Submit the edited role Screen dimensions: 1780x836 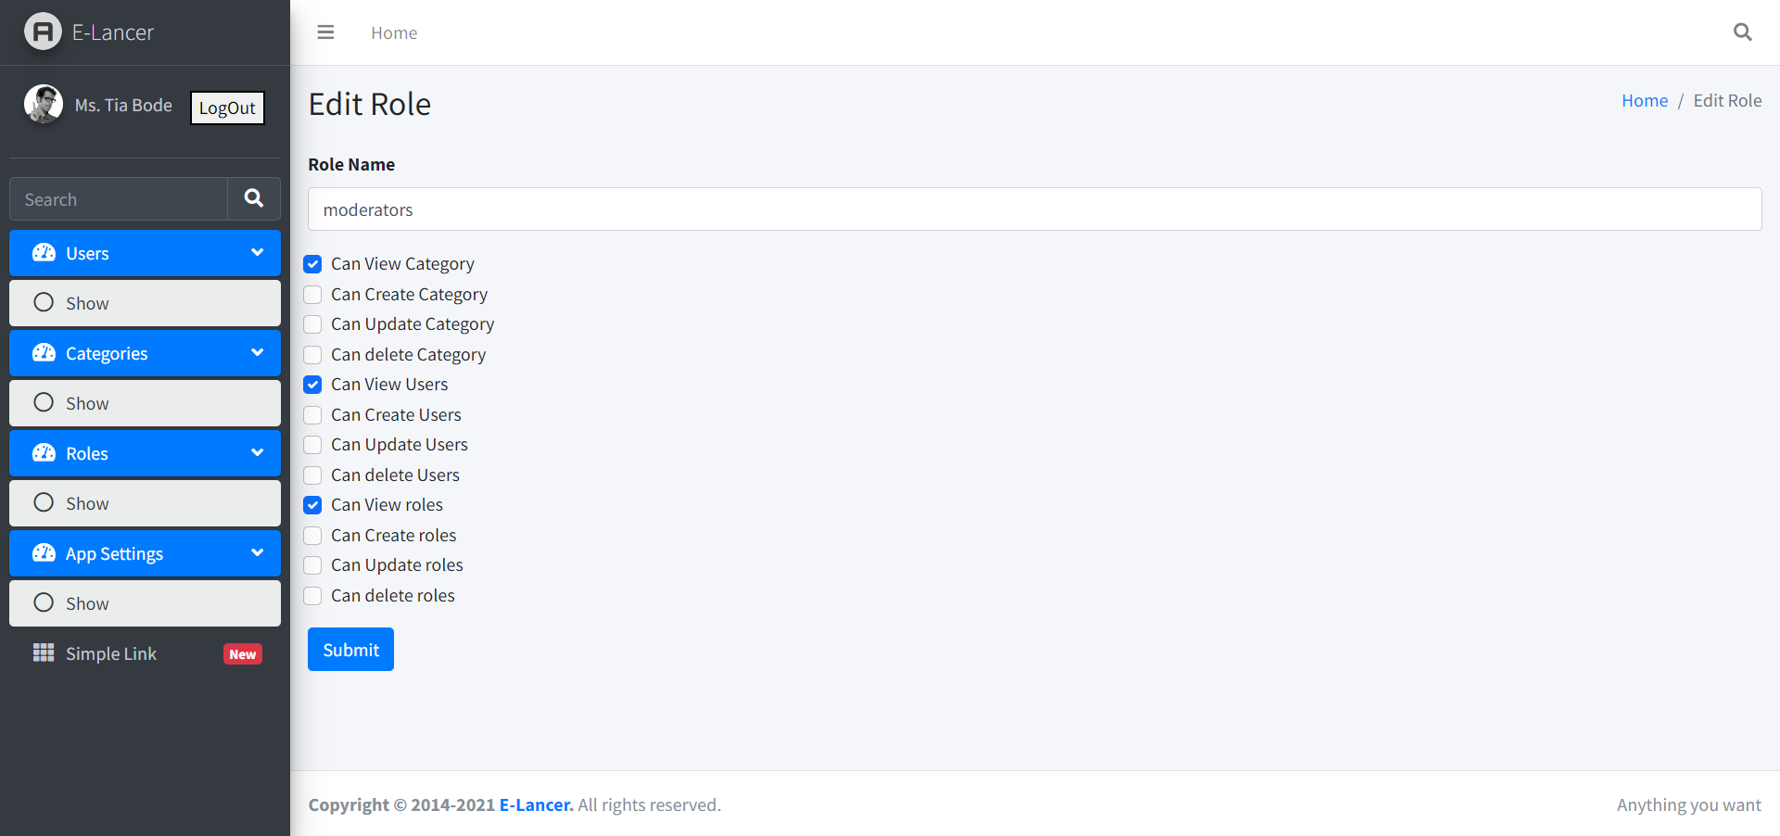[350, 649]
